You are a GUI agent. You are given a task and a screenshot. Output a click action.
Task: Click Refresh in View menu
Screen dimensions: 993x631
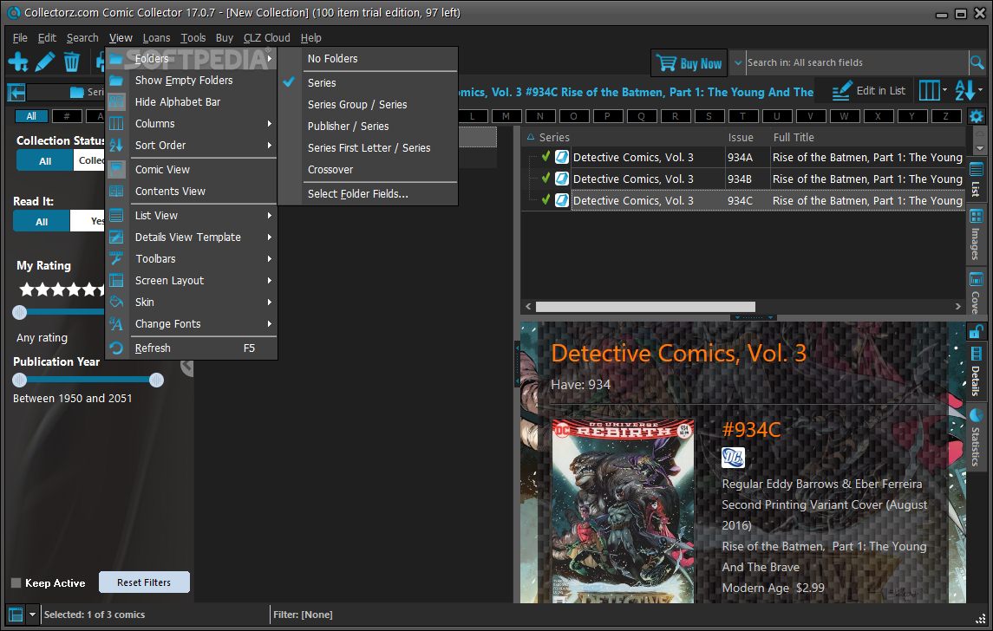(x=192, y=348)
